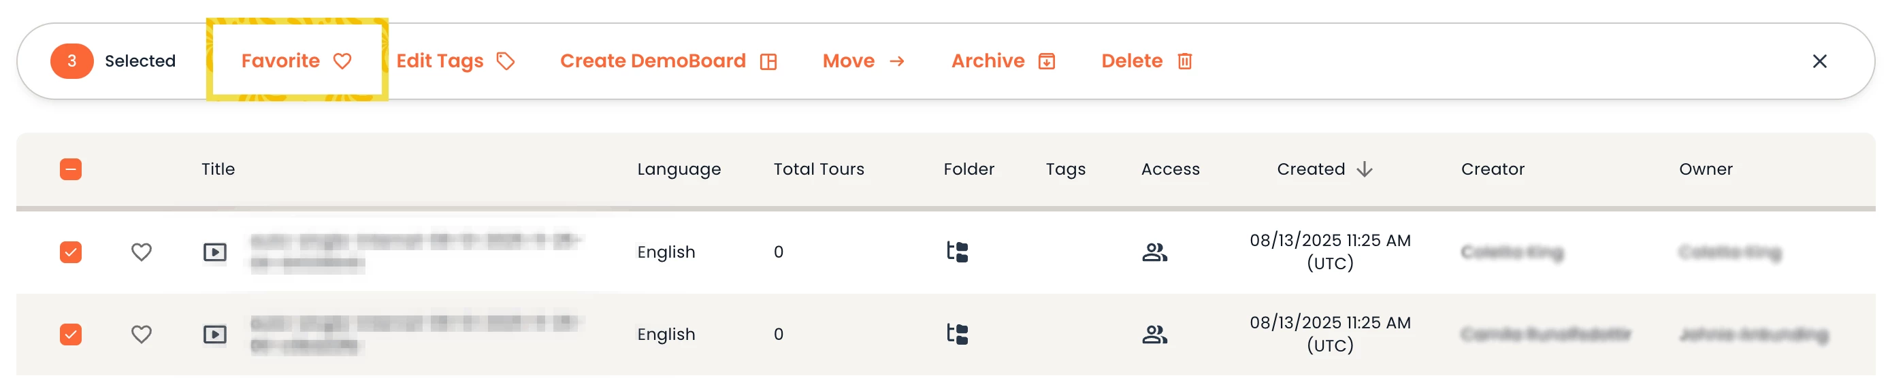Uncheck the second row checkbox
This screenshot has width=1888, height=378.
pos(71,334)
